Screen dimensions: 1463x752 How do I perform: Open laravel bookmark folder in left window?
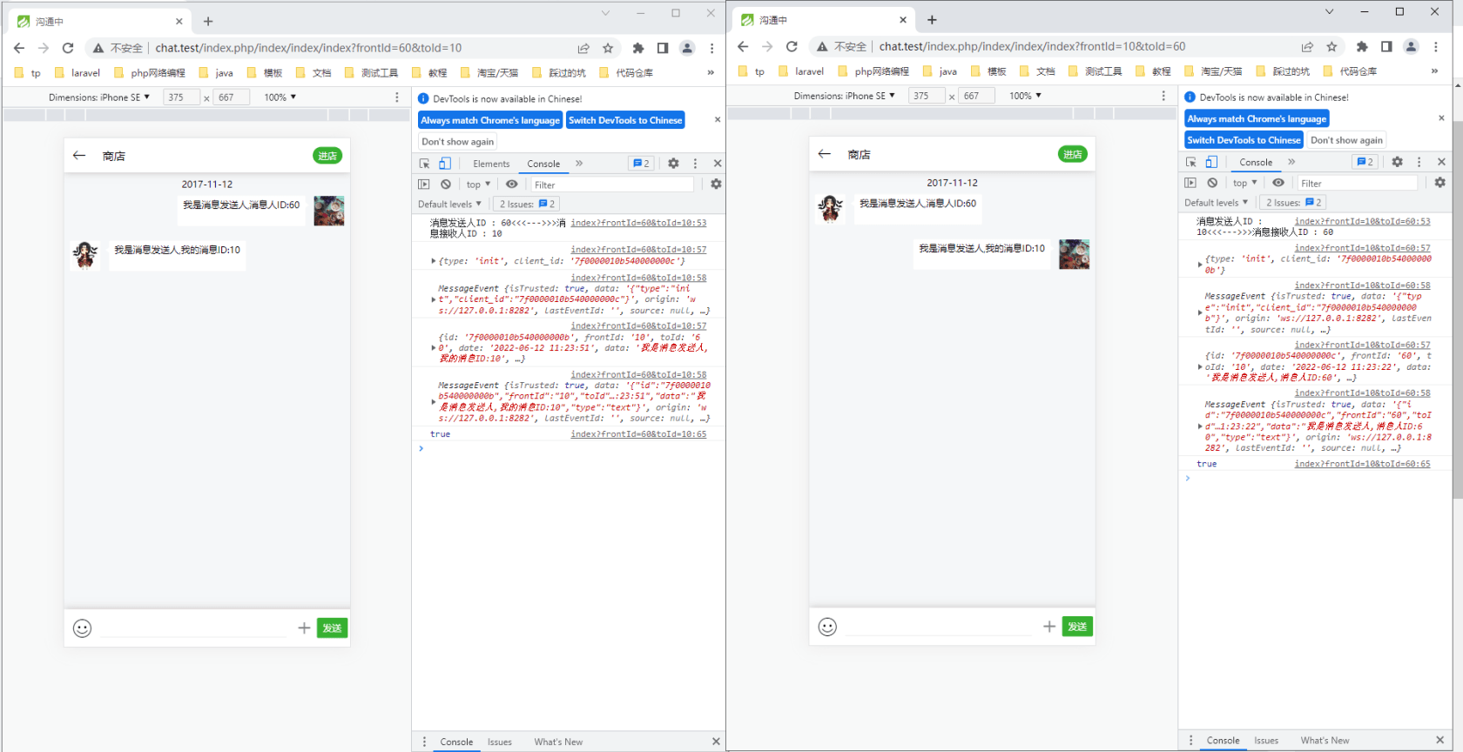(78, 73)
